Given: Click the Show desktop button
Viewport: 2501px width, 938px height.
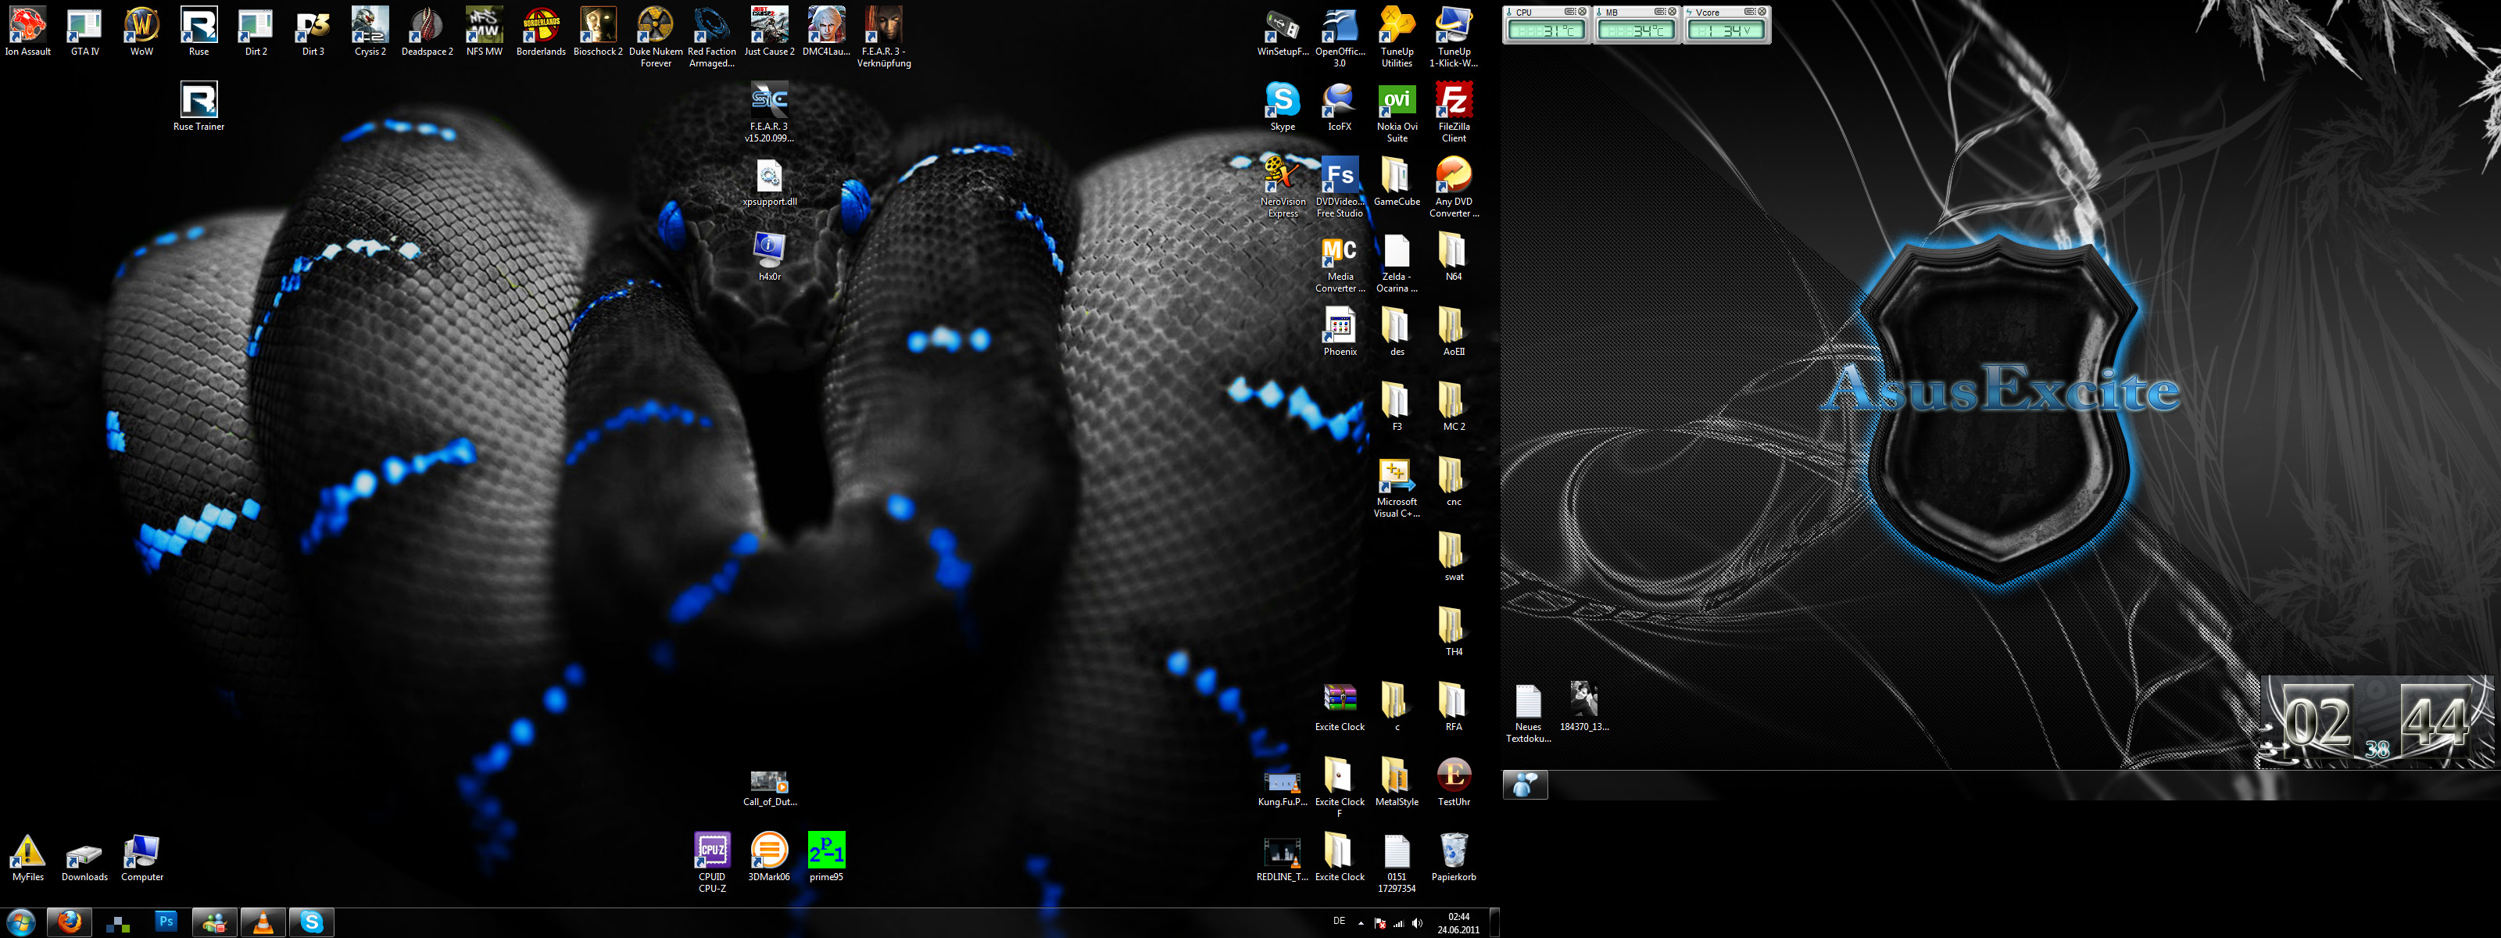Looking at the screenshot, I should (1495, 923).
